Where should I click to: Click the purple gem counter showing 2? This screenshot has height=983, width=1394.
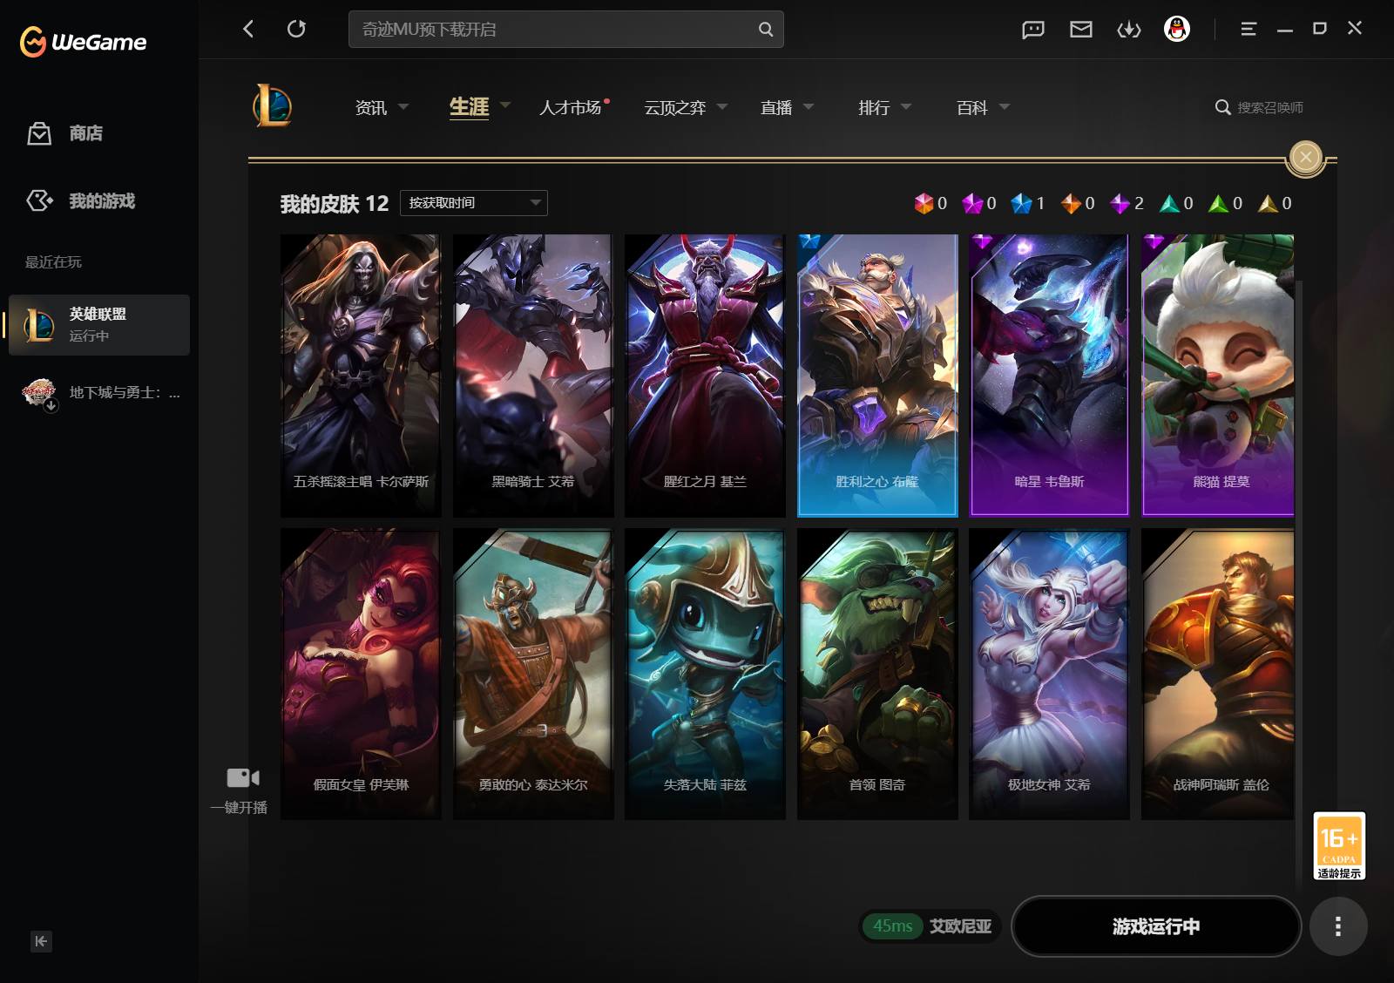1120,203
